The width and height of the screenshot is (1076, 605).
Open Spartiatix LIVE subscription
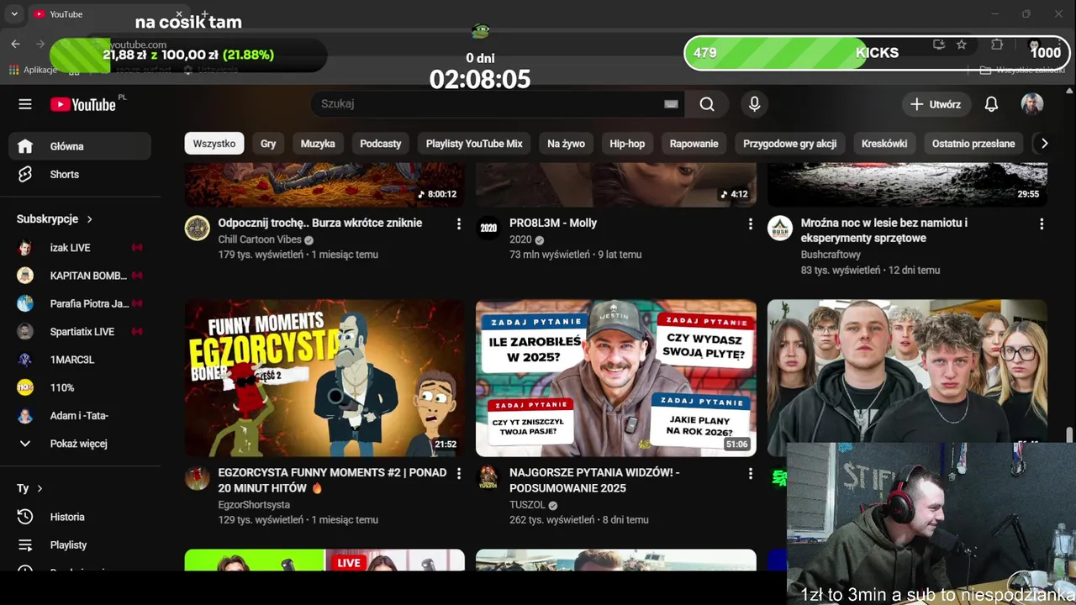coord(80,331)
